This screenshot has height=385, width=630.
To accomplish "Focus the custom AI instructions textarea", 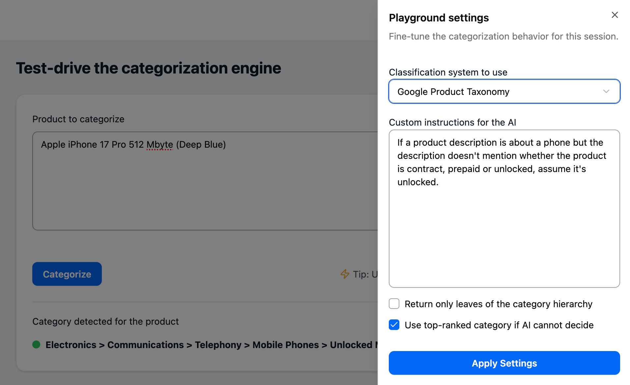I will point(504,208).
